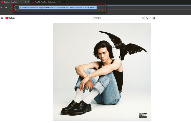Click the Heather album art video
The width and height of the screenshot is (191, 123).
pyautogui.click(x=102, y=72)
